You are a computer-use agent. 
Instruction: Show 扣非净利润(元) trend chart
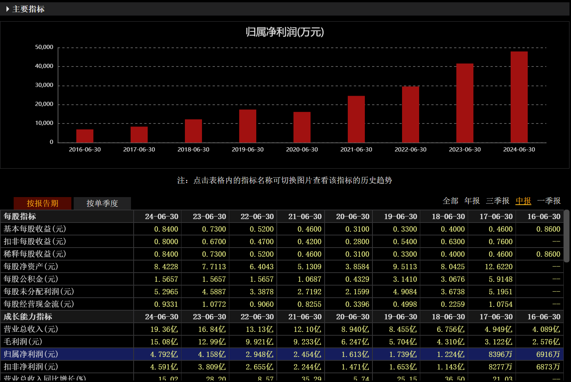tap(31, 367)
